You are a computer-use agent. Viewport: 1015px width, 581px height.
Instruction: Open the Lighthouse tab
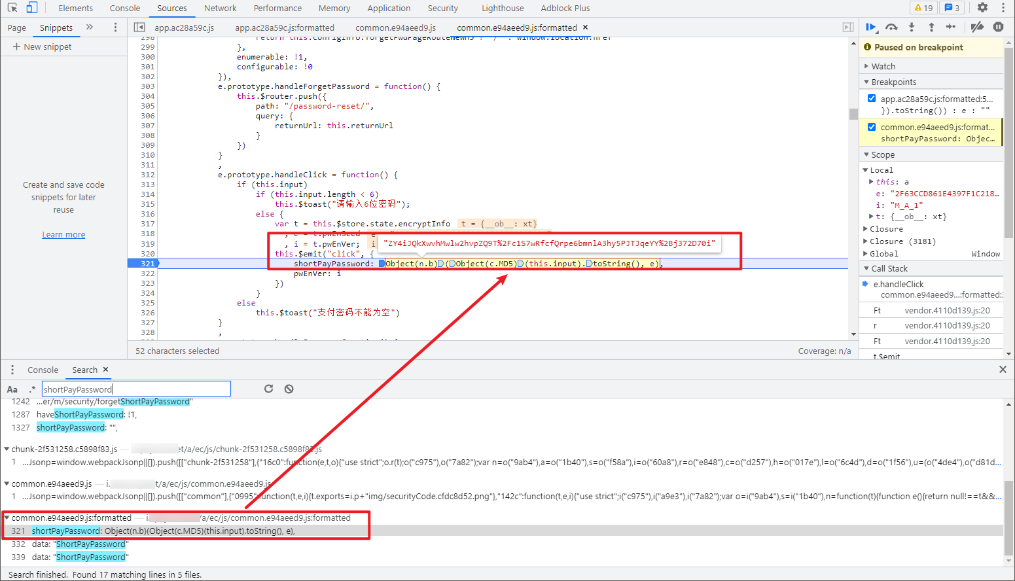coord(503,9)
